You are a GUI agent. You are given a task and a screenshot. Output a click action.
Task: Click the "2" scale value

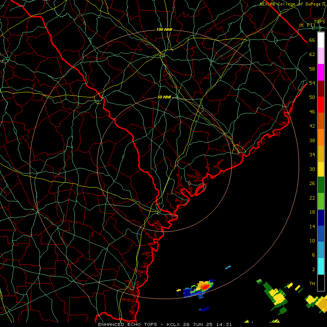click(x=313, y=270)
